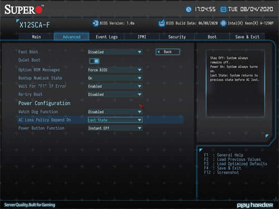Click the BIOS Build Date icon

point(161,23)
